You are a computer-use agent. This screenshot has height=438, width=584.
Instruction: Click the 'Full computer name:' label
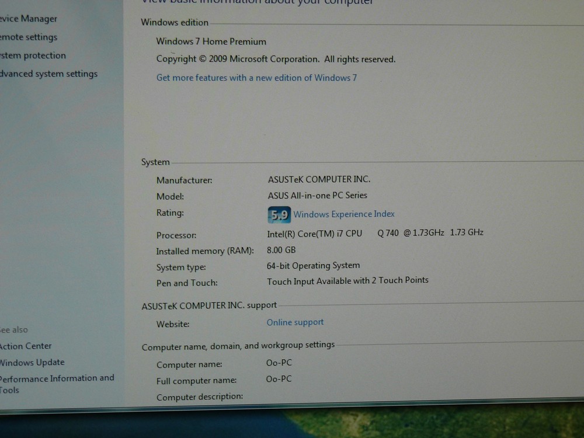197,381
